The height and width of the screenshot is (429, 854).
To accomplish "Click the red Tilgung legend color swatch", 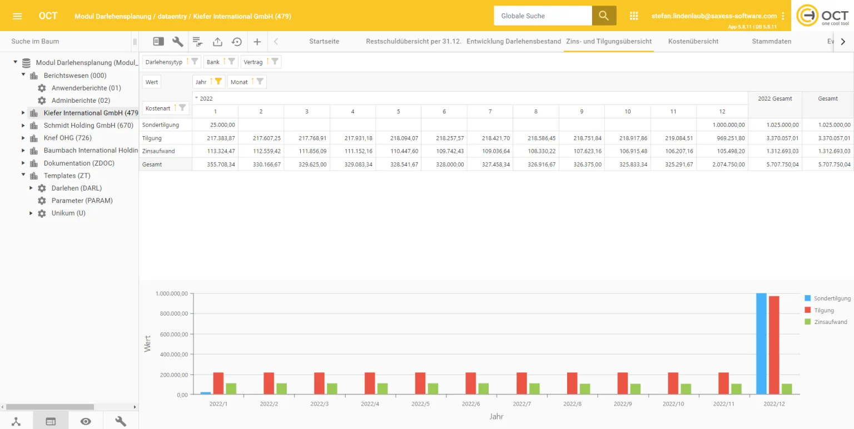I will click(807, 311).
